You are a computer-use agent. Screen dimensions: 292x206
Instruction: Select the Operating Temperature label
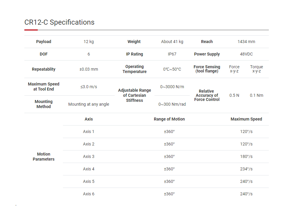[135, 69]
